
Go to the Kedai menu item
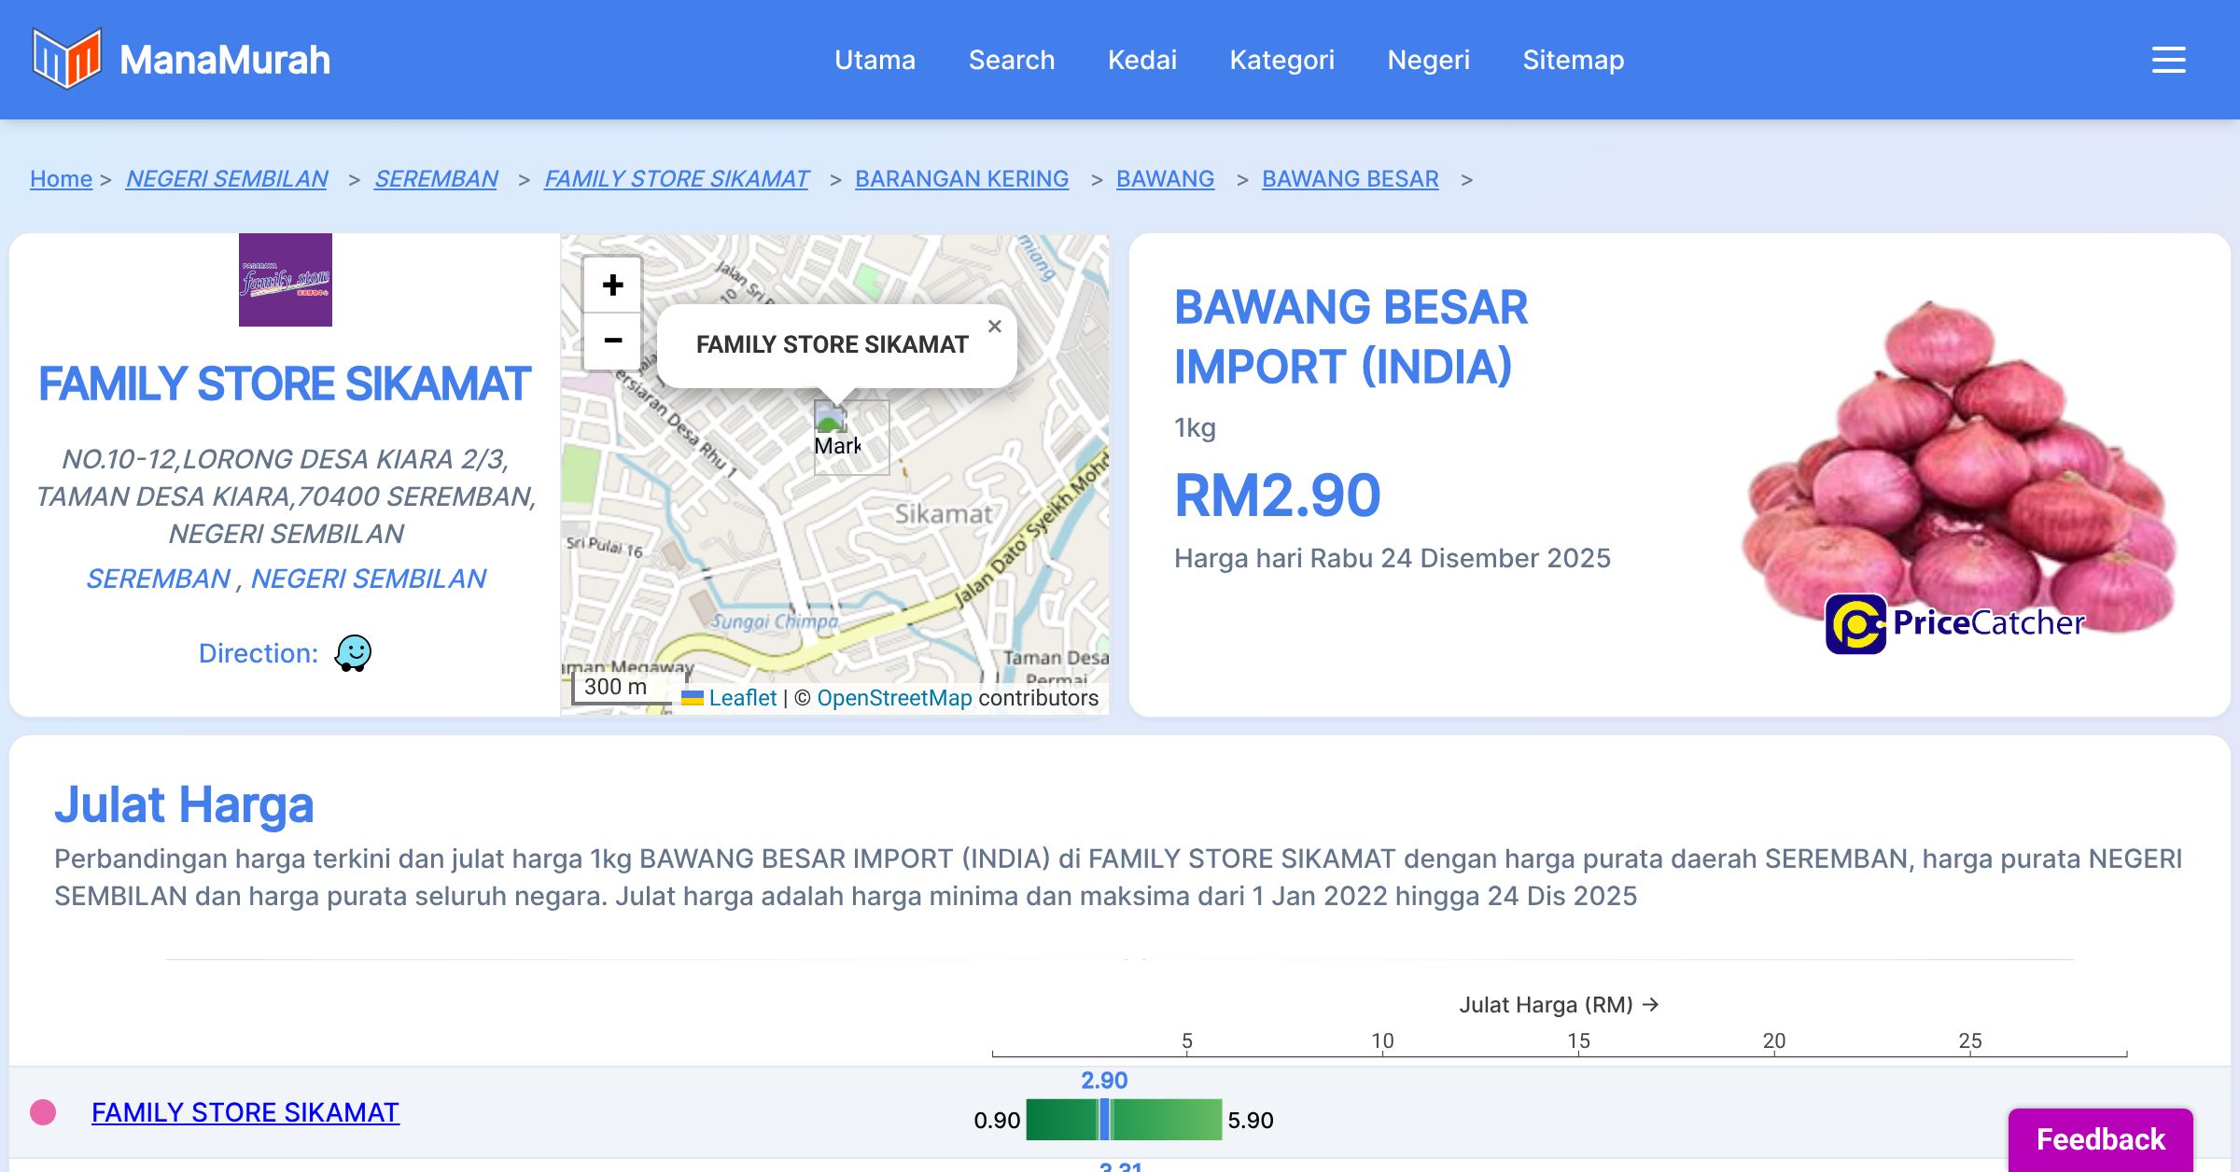1141,60
